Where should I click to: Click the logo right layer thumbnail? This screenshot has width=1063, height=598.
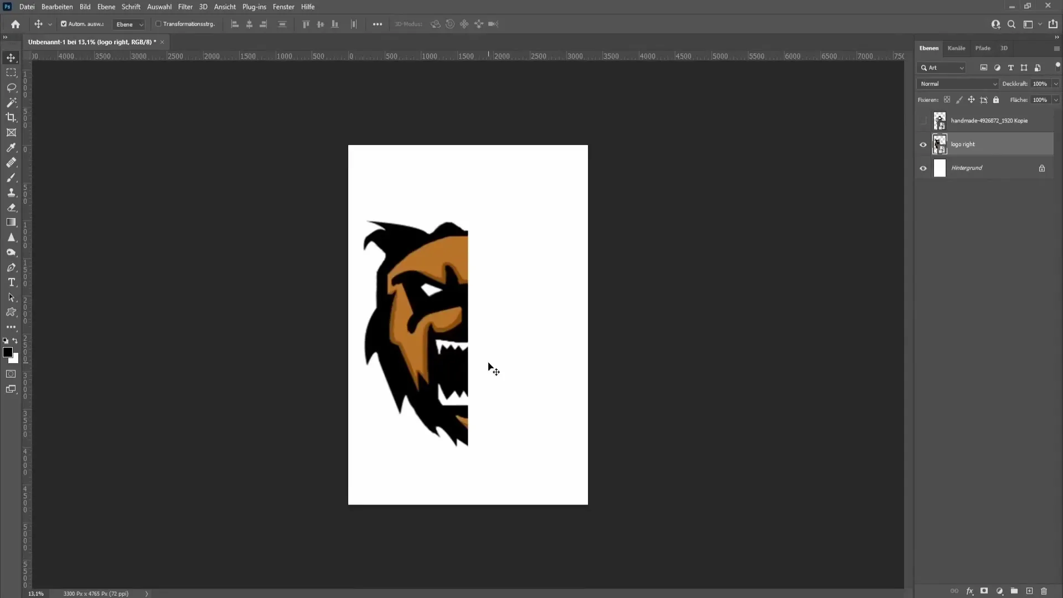(940, 144)
